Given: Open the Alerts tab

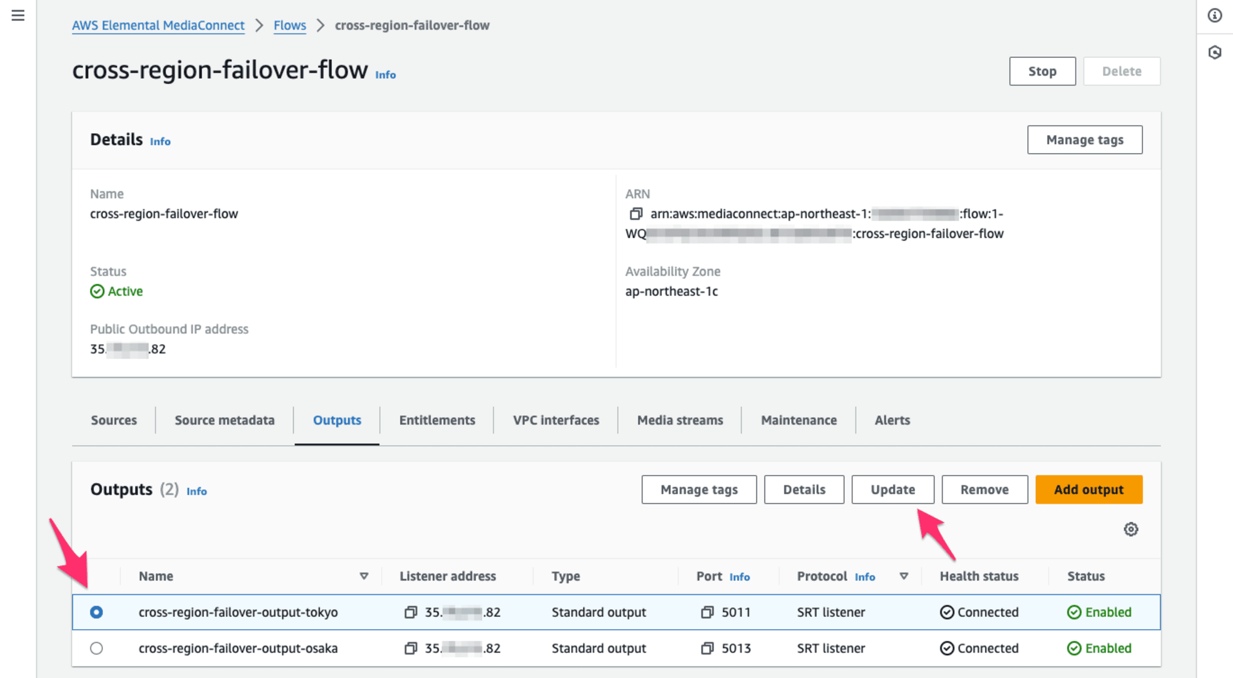Looking at the screenshot, I should (x=892, y=420).
